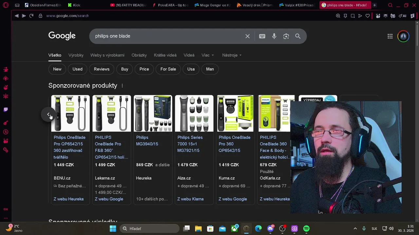Open the taskbar clock and date
The image size is (419, 235).
406,228
